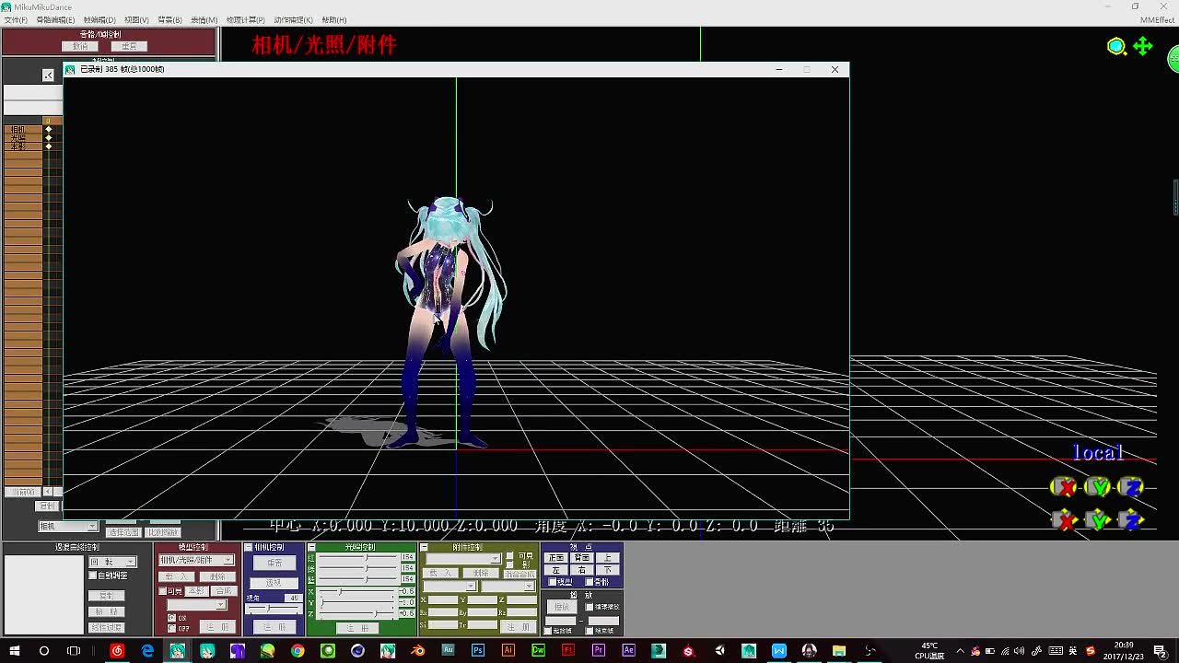Screen dimensions: 1179x663
Task: Open After Effects from the taskbar
Action: coord(628,650)
